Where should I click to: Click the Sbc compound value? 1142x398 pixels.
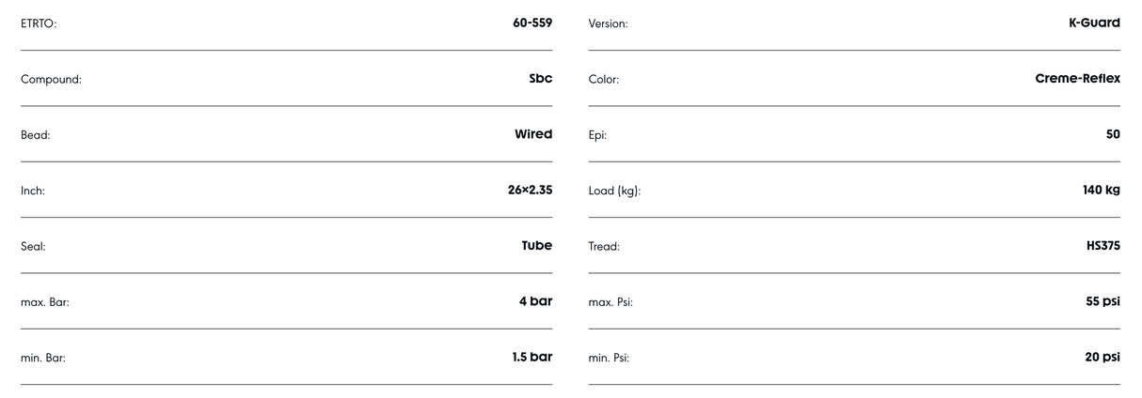click(540, 79)
